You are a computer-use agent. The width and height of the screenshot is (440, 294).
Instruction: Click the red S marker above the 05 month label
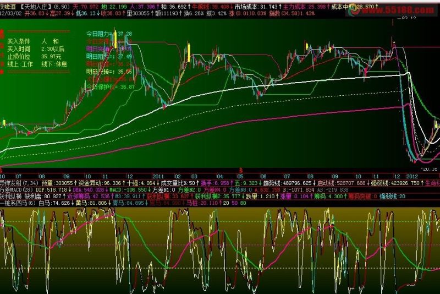tap(240, 170)
